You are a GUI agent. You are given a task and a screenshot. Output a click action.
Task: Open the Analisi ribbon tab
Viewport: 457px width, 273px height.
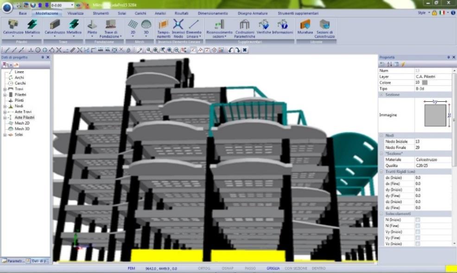coord(160,13)
